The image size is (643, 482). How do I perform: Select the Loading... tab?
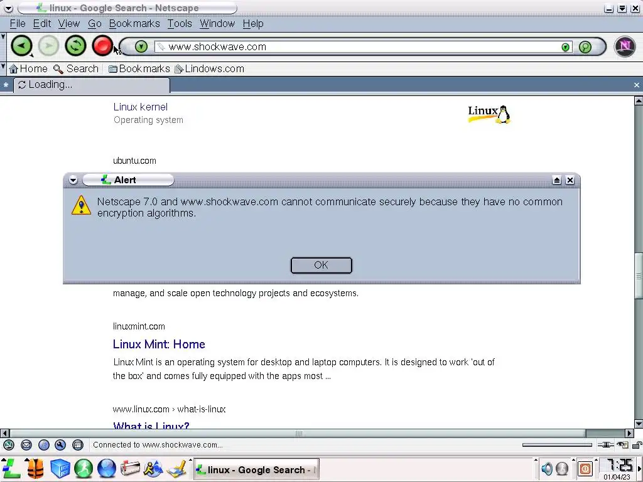pos(92,85)
